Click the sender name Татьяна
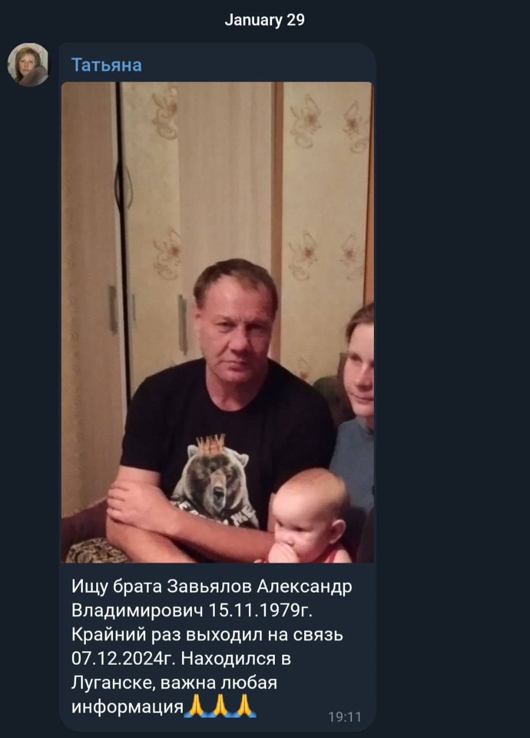 [107, 65]
